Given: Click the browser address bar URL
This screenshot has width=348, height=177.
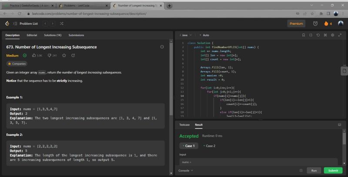Looking at the screenshot, I should click(89, 14).
